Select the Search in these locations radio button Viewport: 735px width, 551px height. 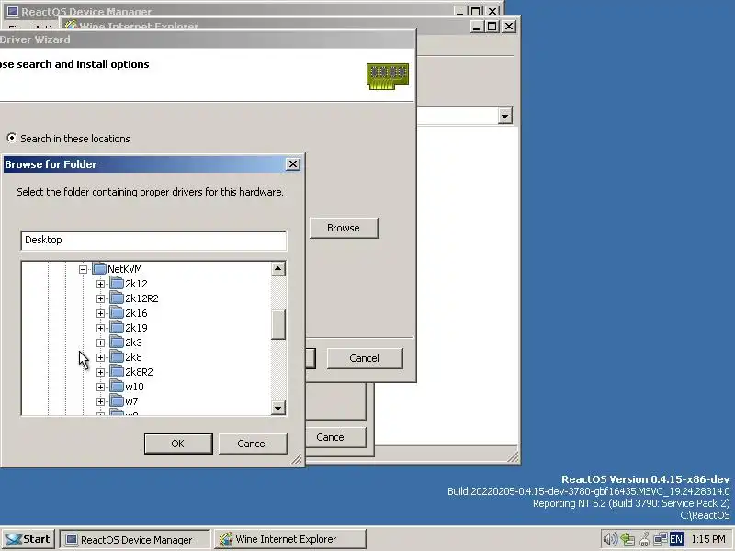11,139
